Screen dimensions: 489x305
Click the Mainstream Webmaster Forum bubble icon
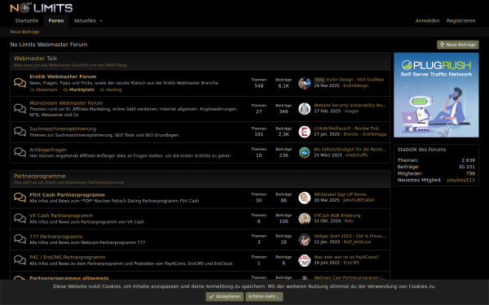pos(20,108)
